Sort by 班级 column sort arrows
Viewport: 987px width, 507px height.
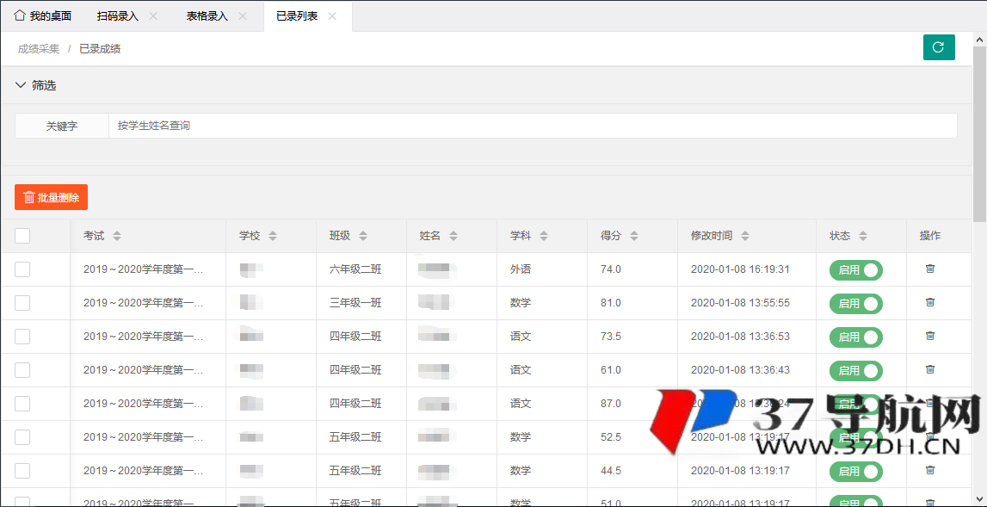click(363, 236)
